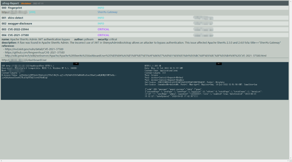Viewport: 292px width, 162px height.
Task: Click the horizontal scrollbar left arrow
Action: pos(1,161)
